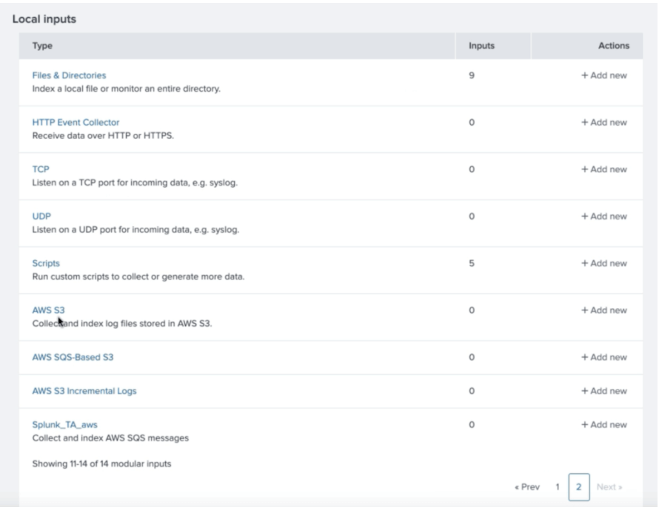
Task: Add new HTTP Event Collector input
Action: [x=604, y=122]
